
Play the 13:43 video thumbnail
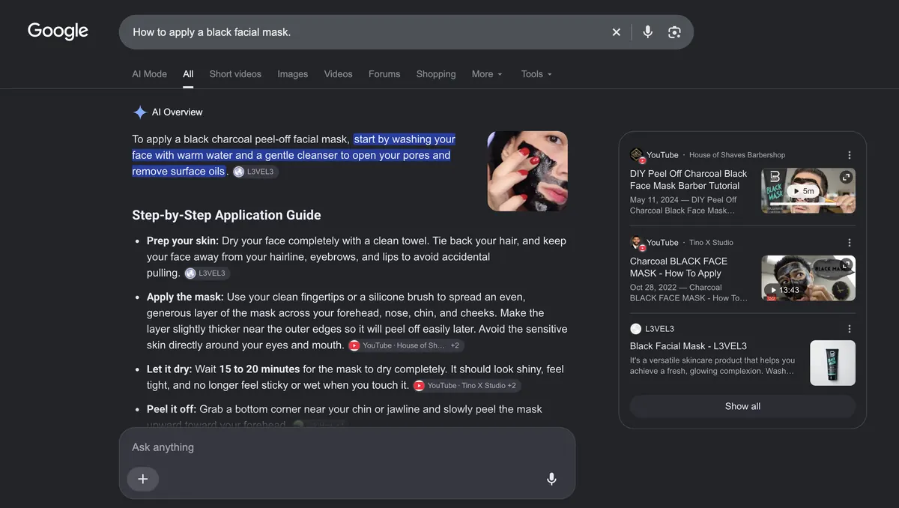(x=808, y=278)
